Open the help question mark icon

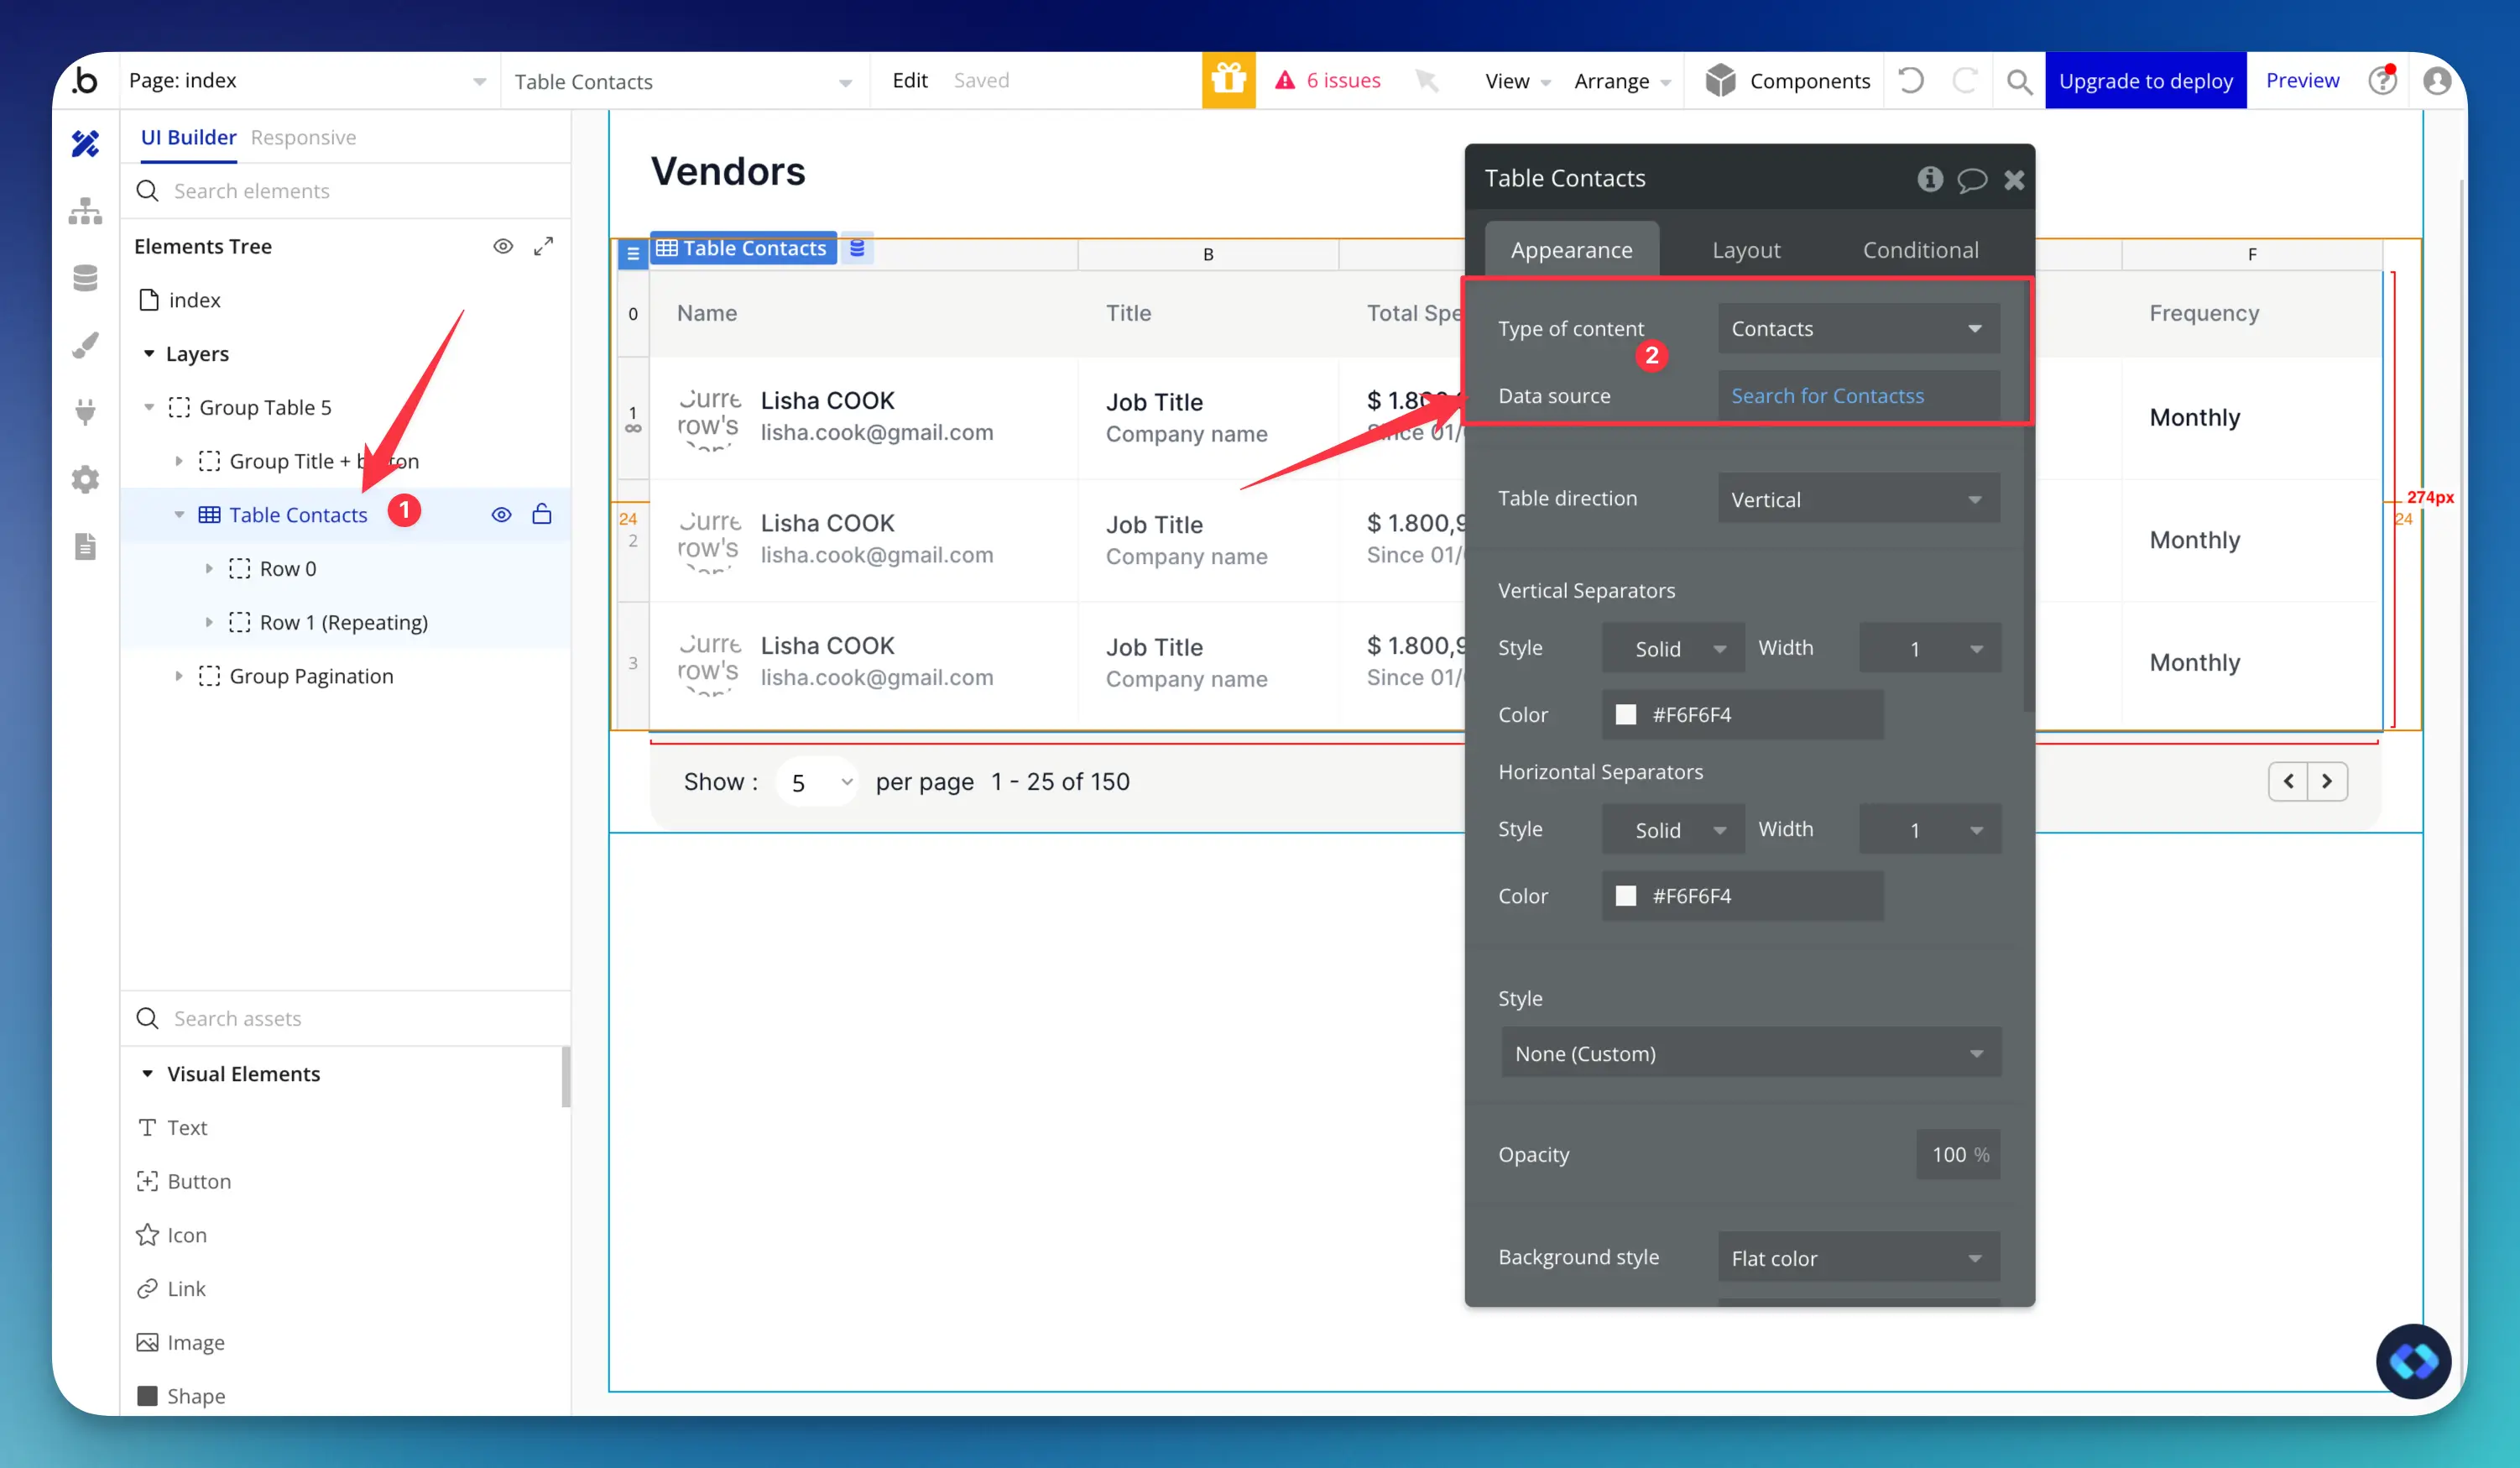(2383, 80)
